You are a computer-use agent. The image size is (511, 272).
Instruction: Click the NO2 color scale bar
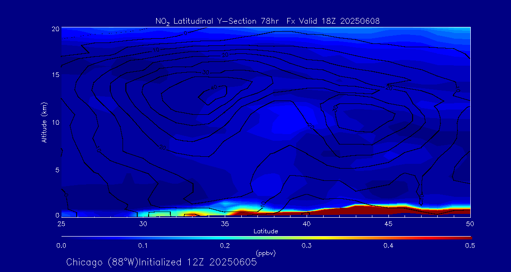pos(266,238)
